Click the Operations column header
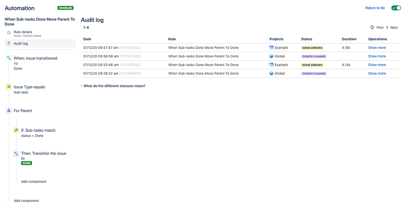 tap(378, 39)
